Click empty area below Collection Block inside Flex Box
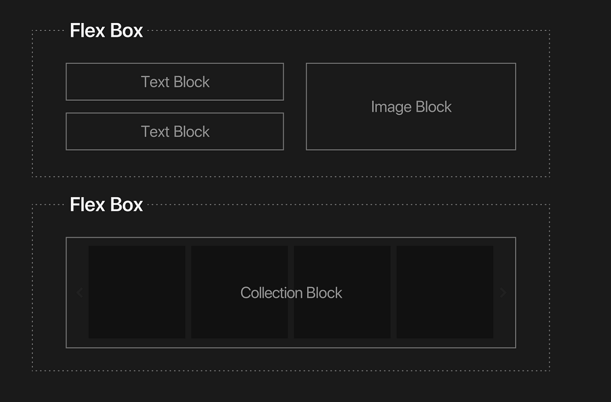Viewport: 611px width, 402px height. point(291,360)
